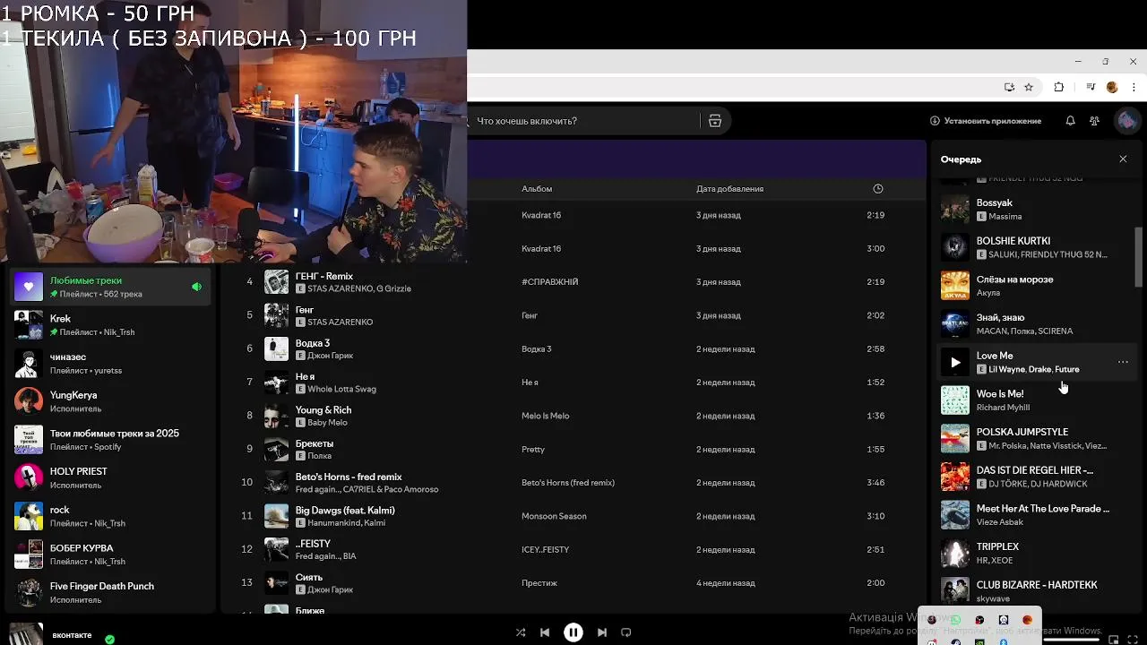Open album link Monsoon Season

553,516
